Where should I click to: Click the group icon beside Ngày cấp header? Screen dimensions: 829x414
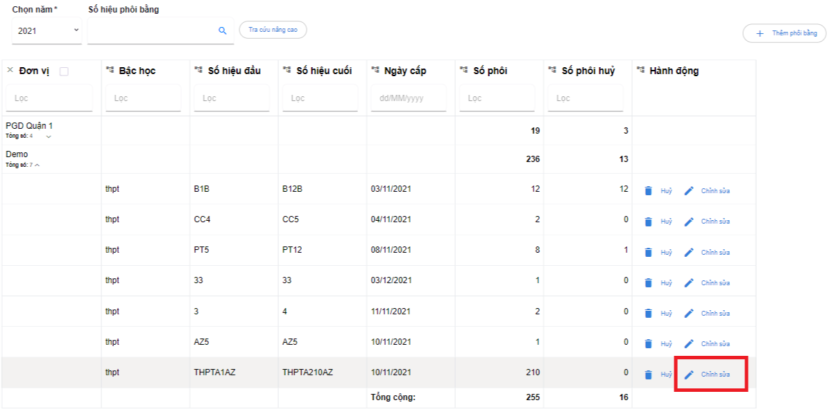coord(375,71)
